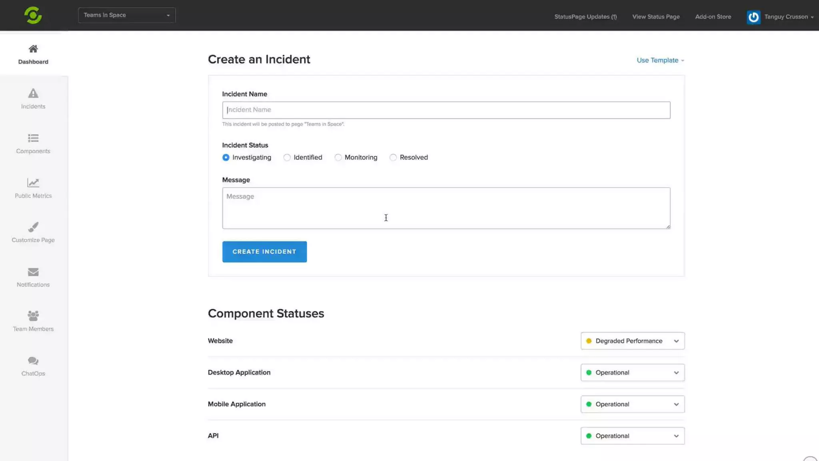Select the Identified status radio button

click(x=287, y=158)
